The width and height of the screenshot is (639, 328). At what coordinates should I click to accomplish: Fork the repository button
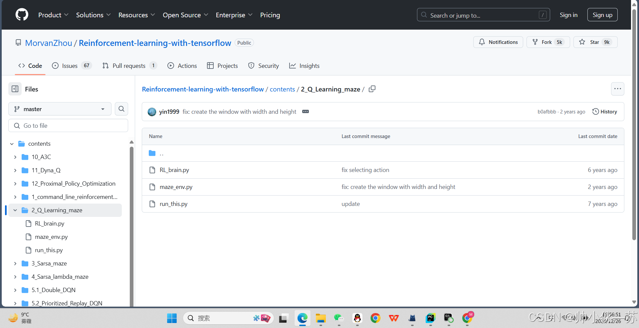pyautogui.click(x=548, y=42)
